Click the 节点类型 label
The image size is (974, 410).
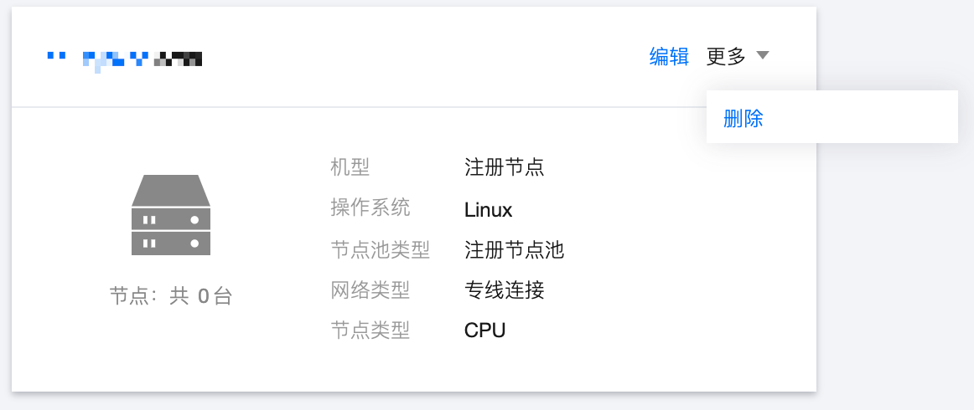pos(370,330)
